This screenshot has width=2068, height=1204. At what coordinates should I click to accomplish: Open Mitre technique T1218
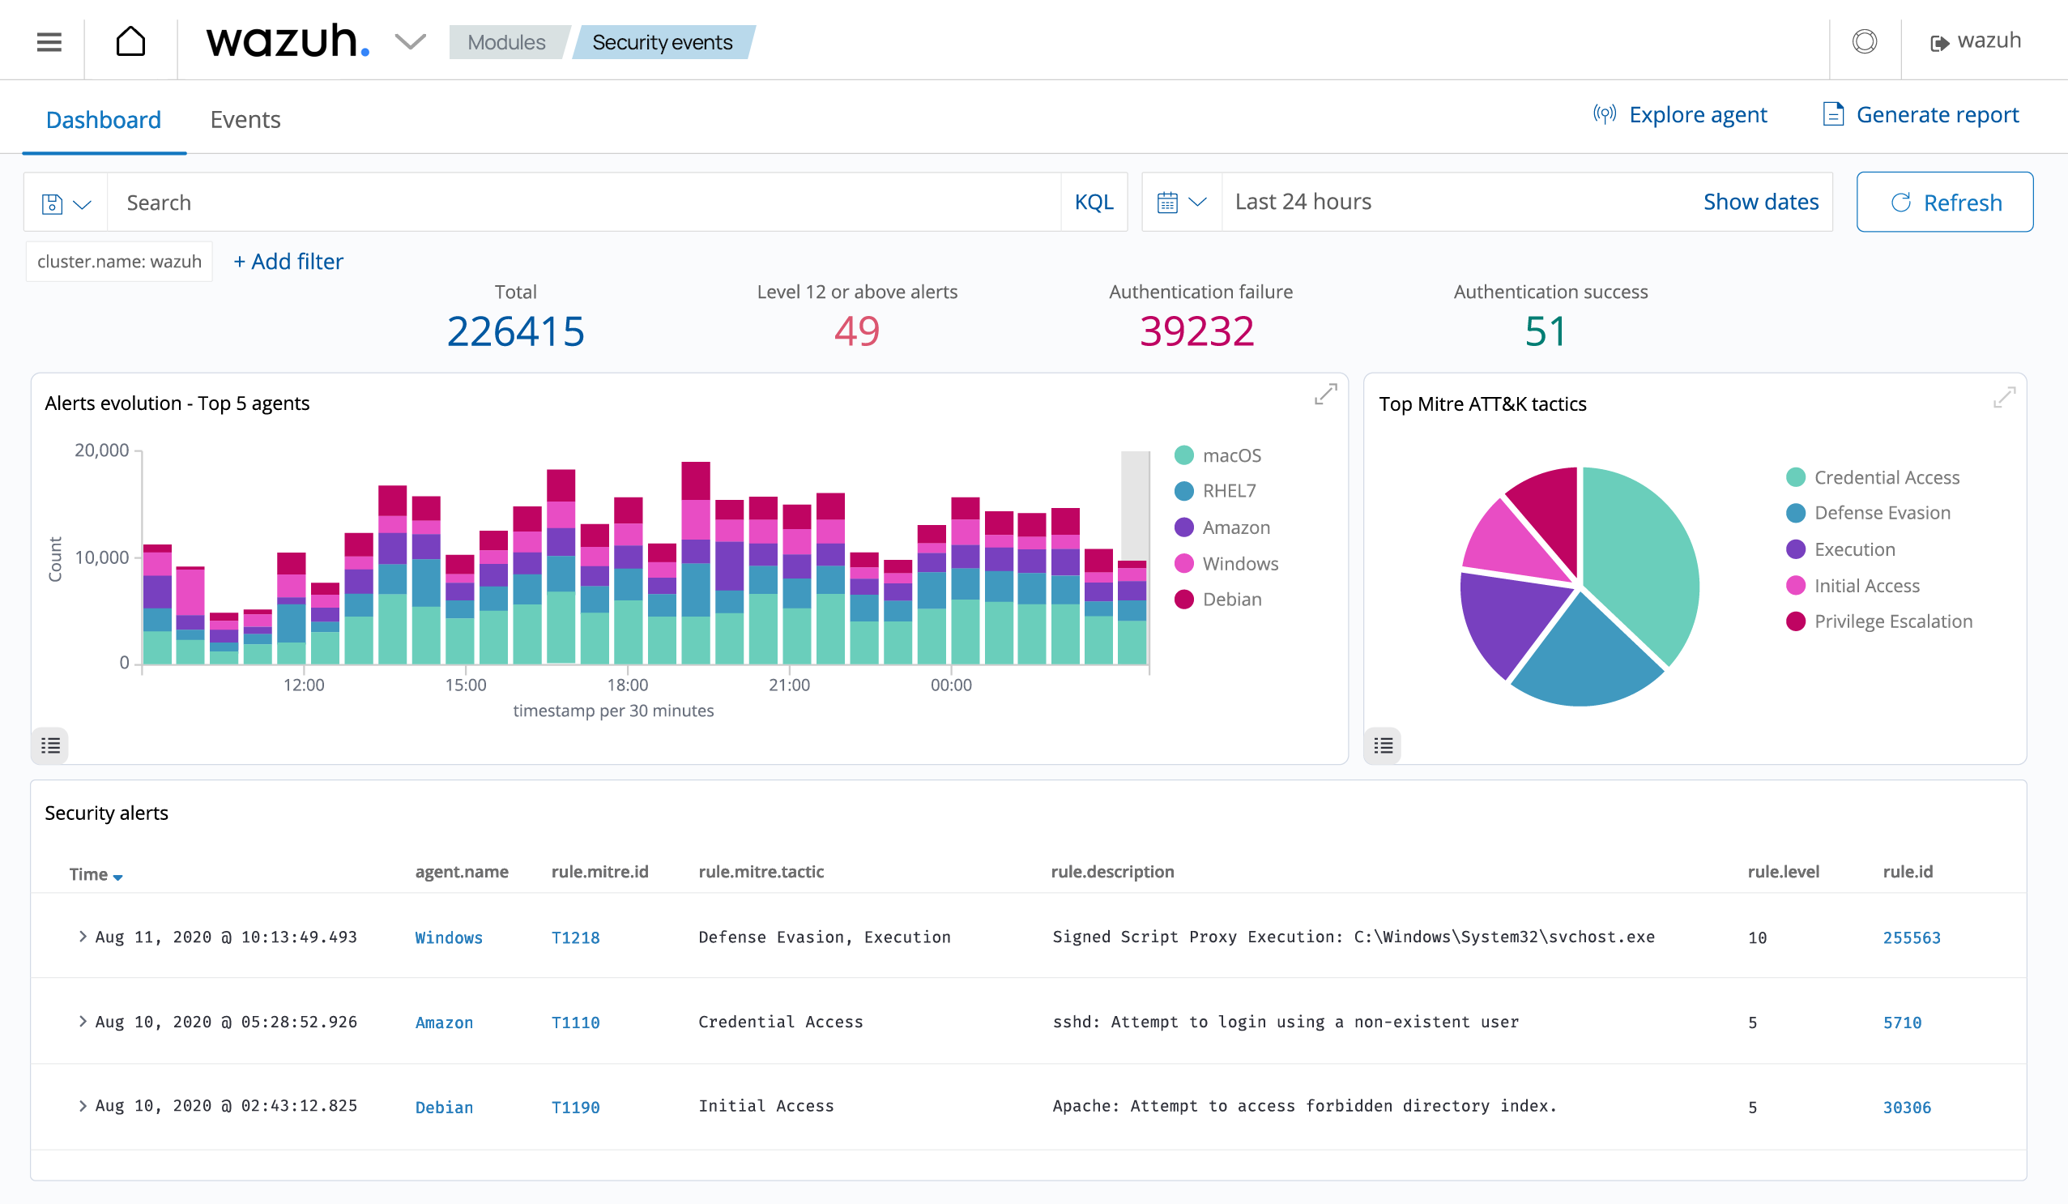click(575, 938)
